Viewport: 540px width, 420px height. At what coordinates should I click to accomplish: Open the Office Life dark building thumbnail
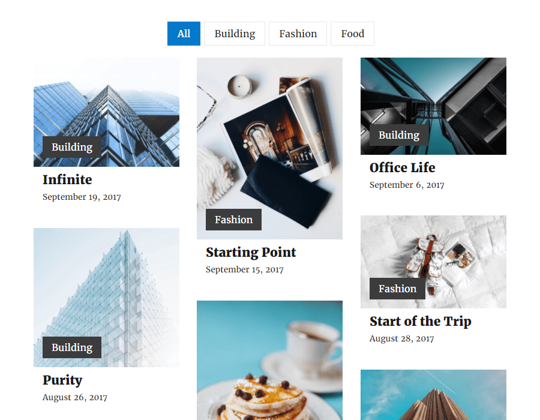pyautogui.click(x=433, y=106)
